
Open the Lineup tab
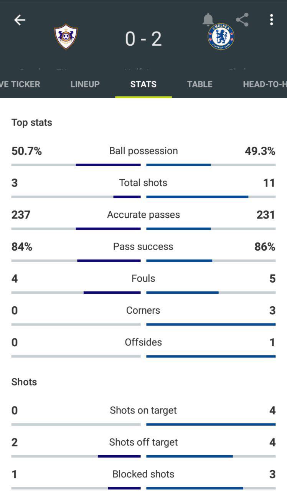(85, 84)
